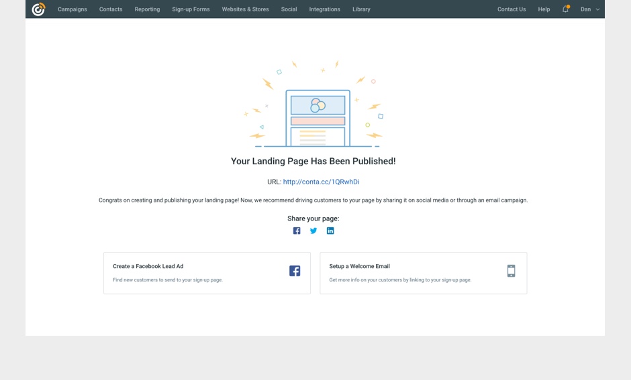Click the Constant Contact logo icon
The height and width of the screenshot is (380, 631).
(39, 9)
